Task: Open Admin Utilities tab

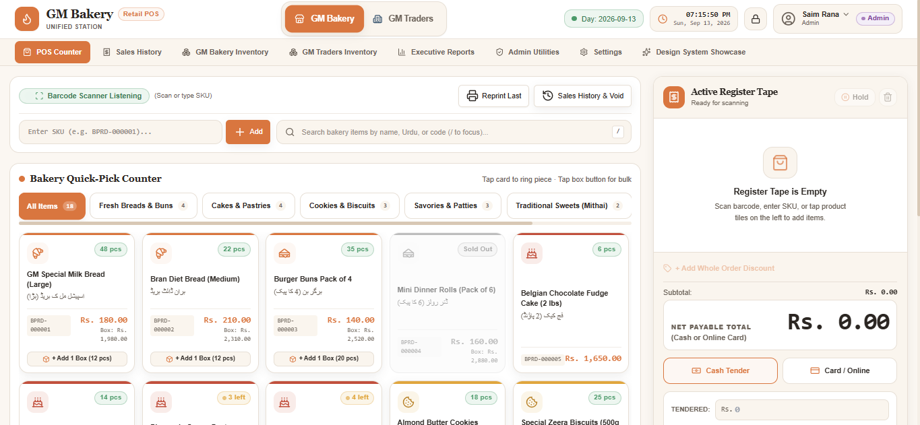Action: click(527, 52)
